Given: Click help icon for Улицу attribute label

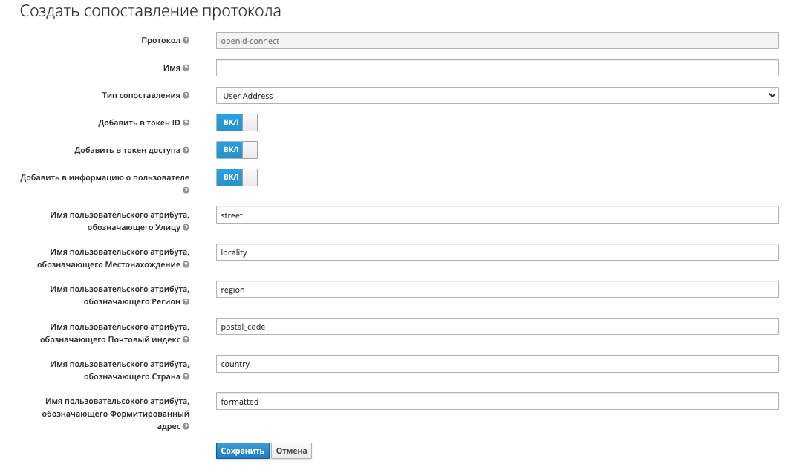Looking at the screenshot, I should pyautogui.click(x=186, y=228).
